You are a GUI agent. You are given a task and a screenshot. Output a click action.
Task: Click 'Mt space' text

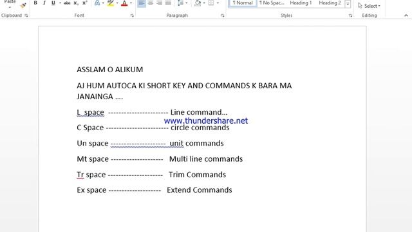[93, 159]
